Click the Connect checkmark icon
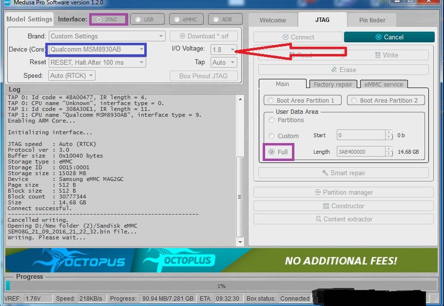This screenshot has height=306, width=444. coord(286,37)
